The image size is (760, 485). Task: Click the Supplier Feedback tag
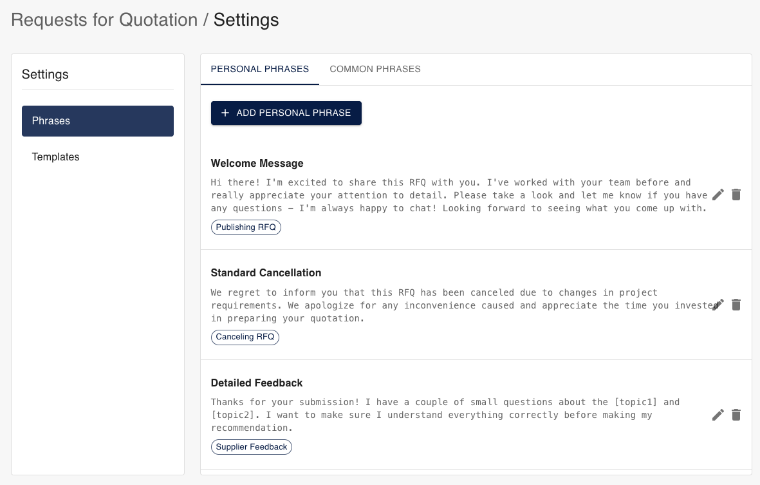click(x=251, y=447)
